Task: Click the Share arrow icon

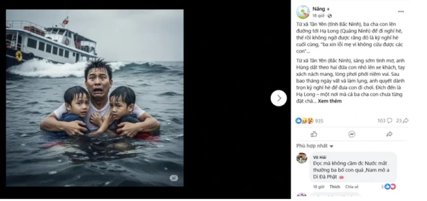Action: point(389,134)
